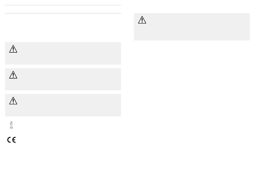
Task: Click the icon cell of the first warning box
Action: [x=13, y=53]
